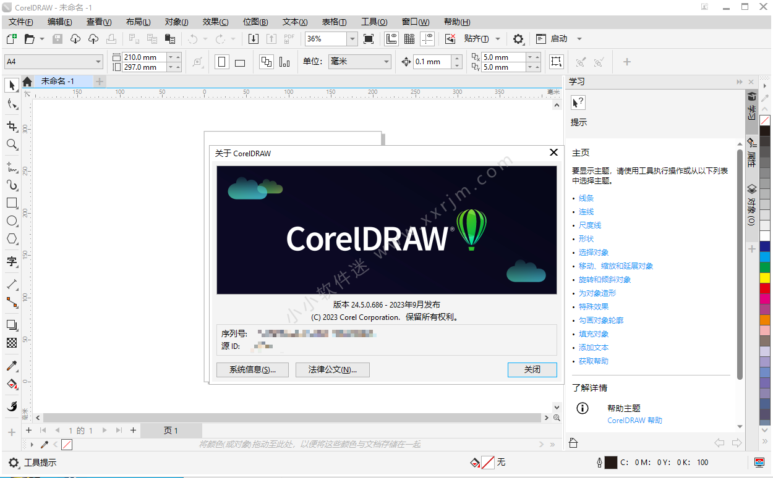This screenshot has height=478, width=773.
Task: Select the Zoom magnifier tool
Action: [12, 145]
